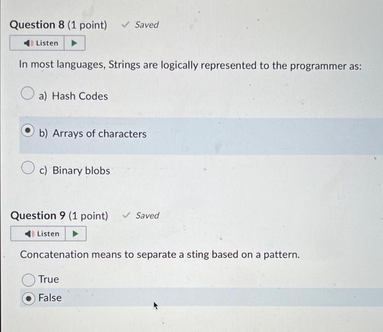Select True for Question 9
The image size is (383, 332).
point(28,279)
